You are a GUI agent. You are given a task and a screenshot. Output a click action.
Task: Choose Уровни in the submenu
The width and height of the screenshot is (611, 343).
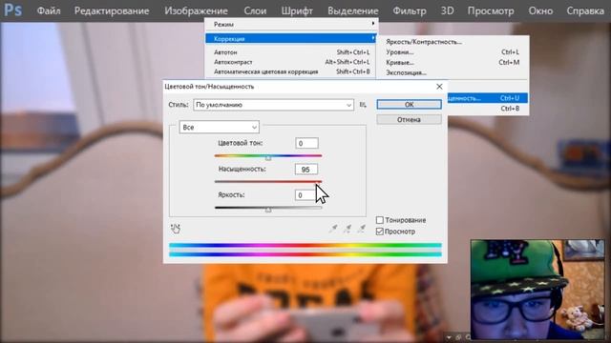click(x=453, y=52)
